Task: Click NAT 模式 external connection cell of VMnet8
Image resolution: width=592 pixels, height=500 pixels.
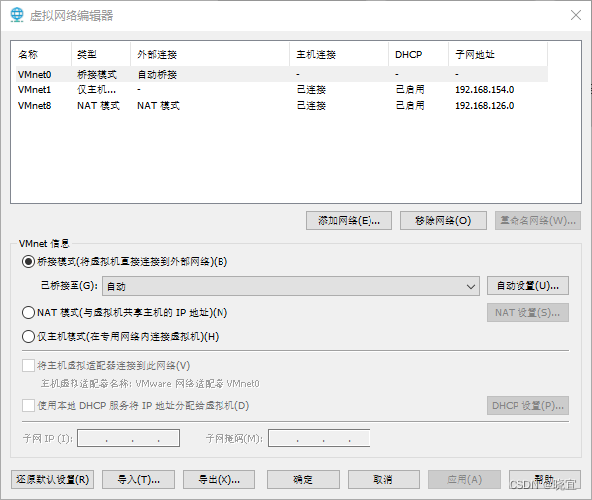Action: (x=158, y=105)
